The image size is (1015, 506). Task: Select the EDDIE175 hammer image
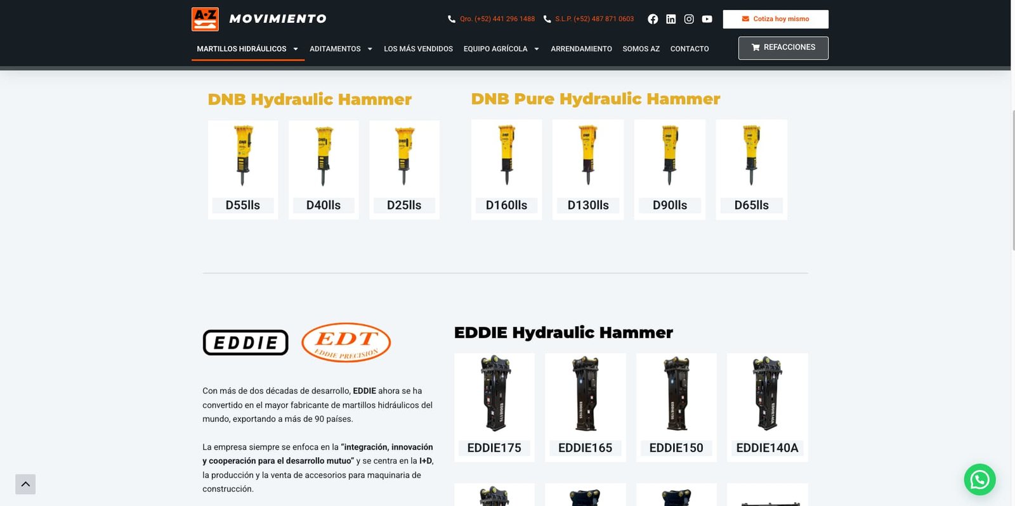pos(495,393)
